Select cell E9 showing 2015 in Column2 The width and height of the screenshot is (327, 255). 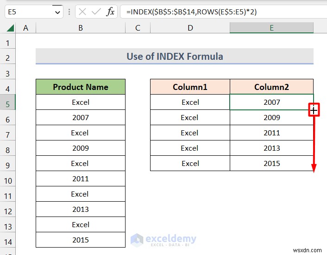point(271,163)
